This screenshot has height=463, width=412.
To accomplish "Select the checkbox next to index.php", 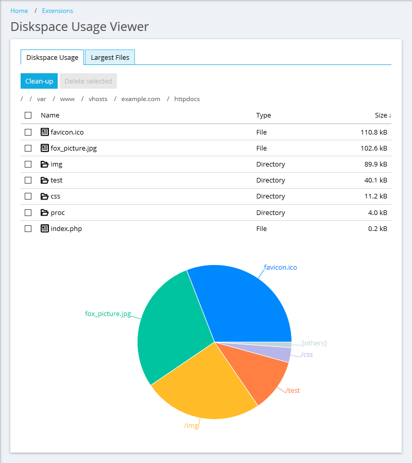I will tap(28, 228).
